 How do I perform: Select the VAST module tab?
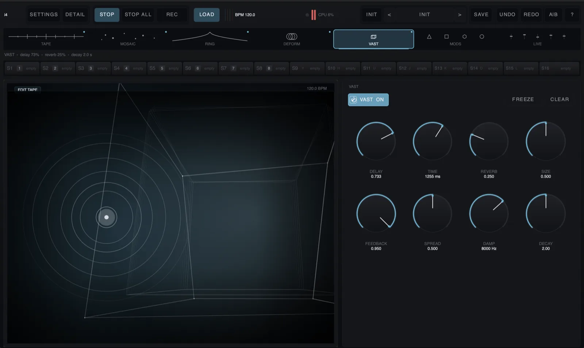click(373, 39)
